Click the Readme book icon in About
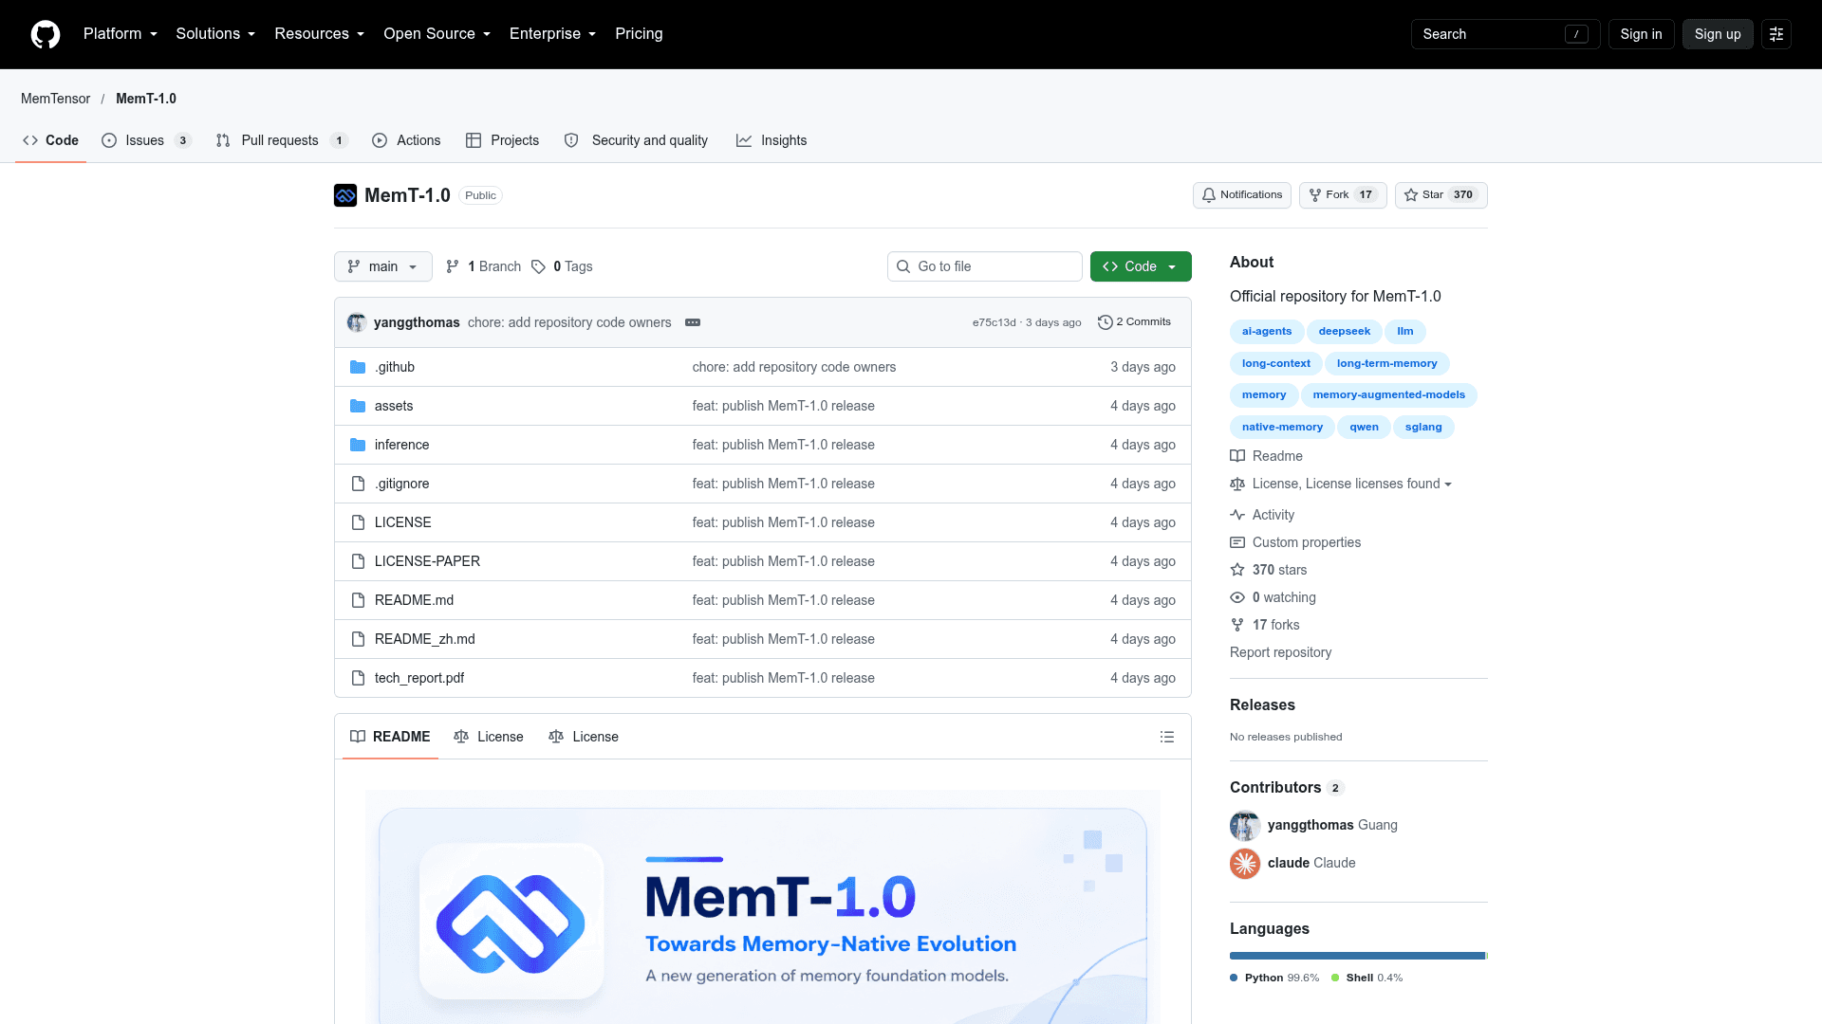Screen dimensions: 1822x1024 coord(1237,456)
